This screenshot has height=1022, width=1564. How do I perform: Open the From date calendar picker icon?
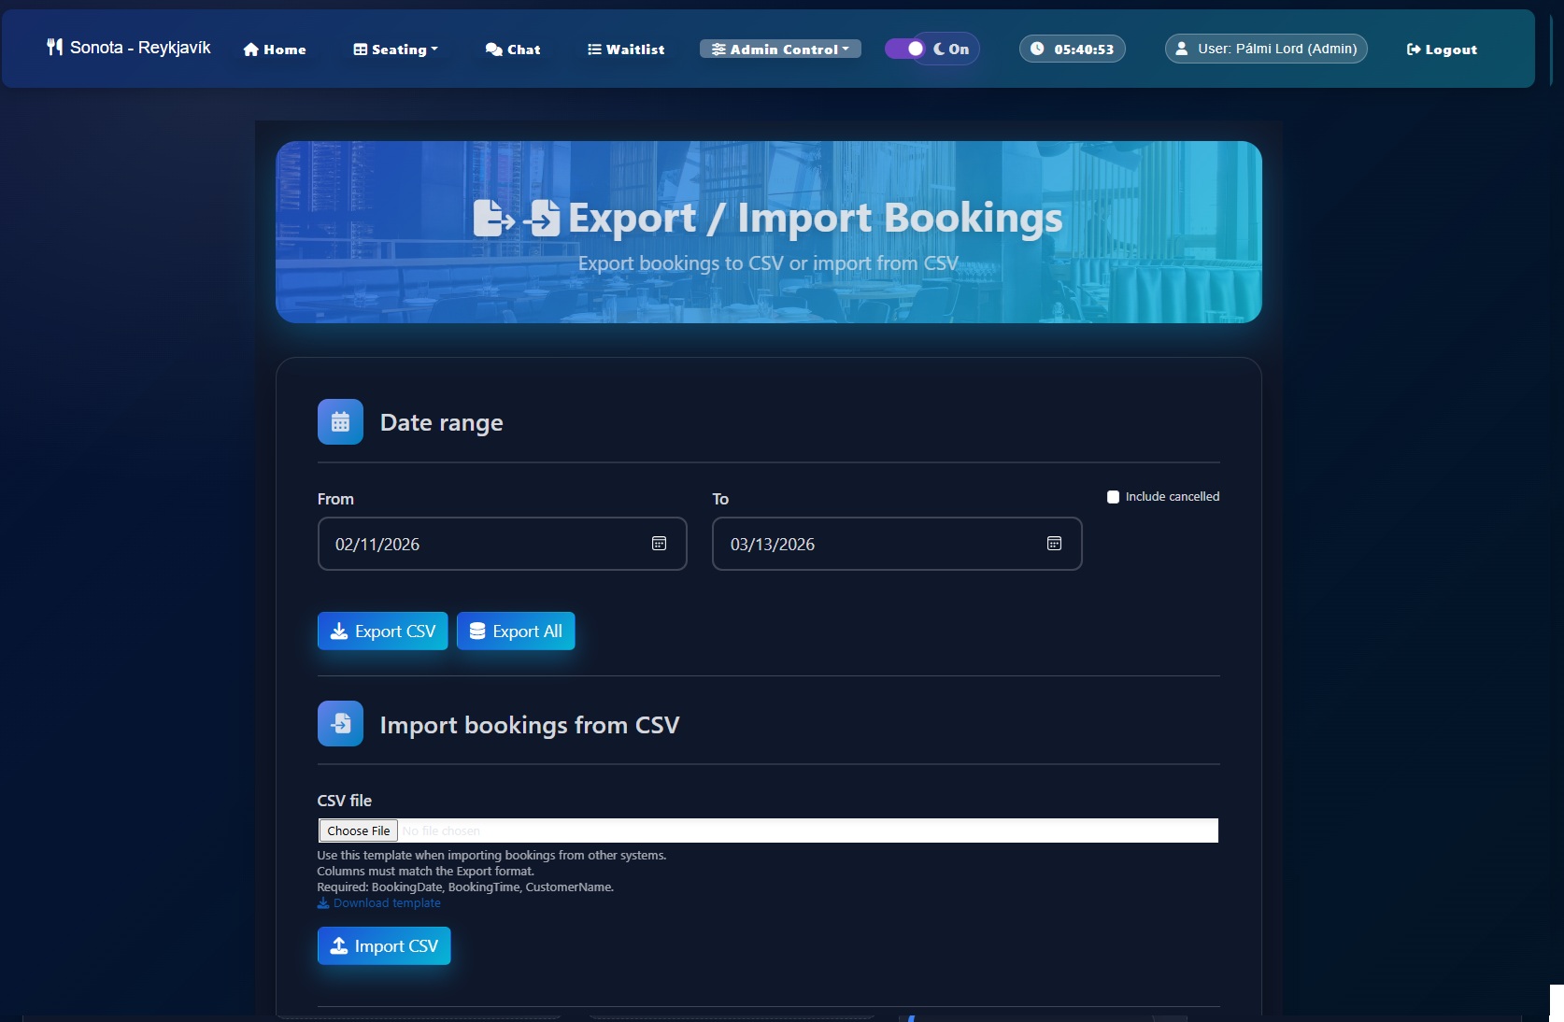pyautogui.click(x=659, y=544)
